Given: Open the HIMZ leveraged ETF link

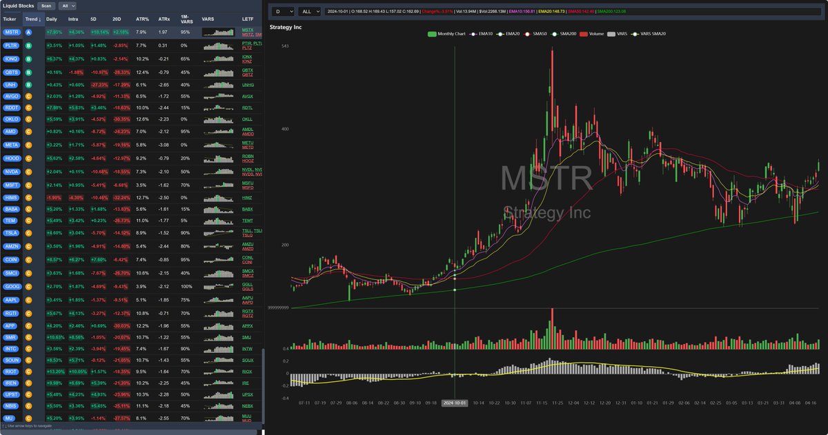Looking at the screenshot, I should coord(248,197).
